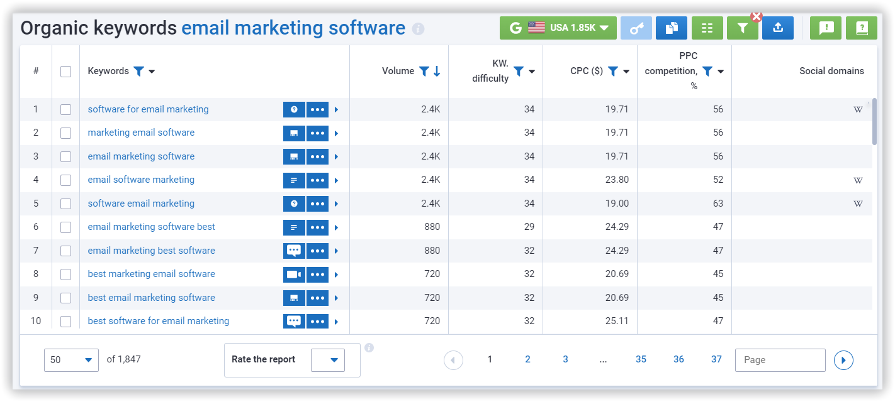Open the column settings list icon

click(x=707, y=28)
